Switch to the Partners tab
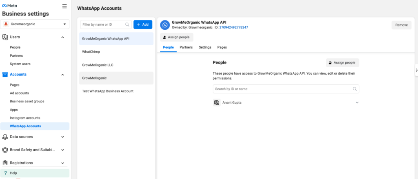The image size is (418, 179). 186,47
